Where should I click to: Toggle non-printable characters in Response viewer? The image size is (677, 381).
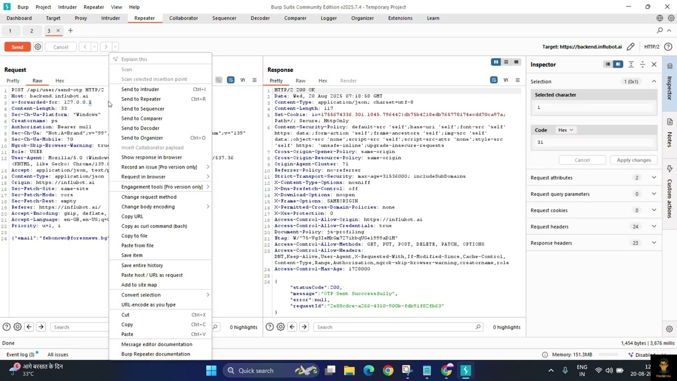506,80
